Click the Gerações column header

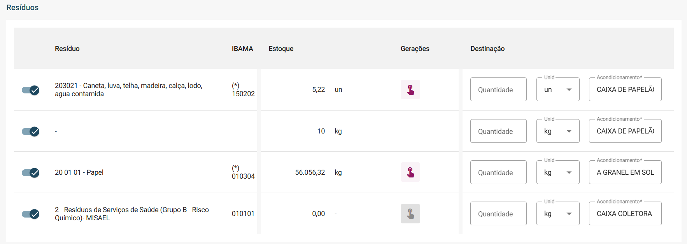coord(415,49)
